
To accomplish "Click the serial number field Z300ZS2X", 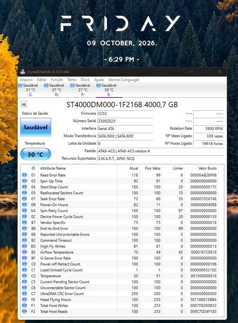I will pos(125,121).
